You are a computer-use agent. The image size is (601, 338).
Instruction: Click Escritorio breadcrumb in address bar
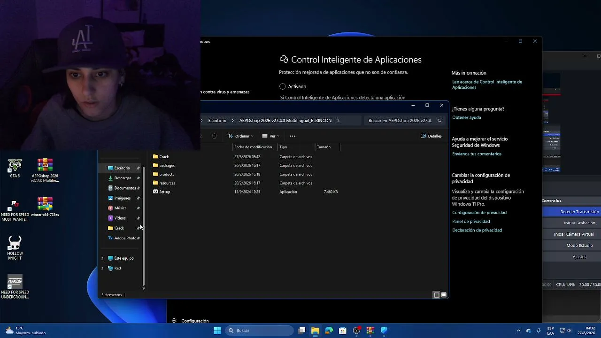(217, 121)
